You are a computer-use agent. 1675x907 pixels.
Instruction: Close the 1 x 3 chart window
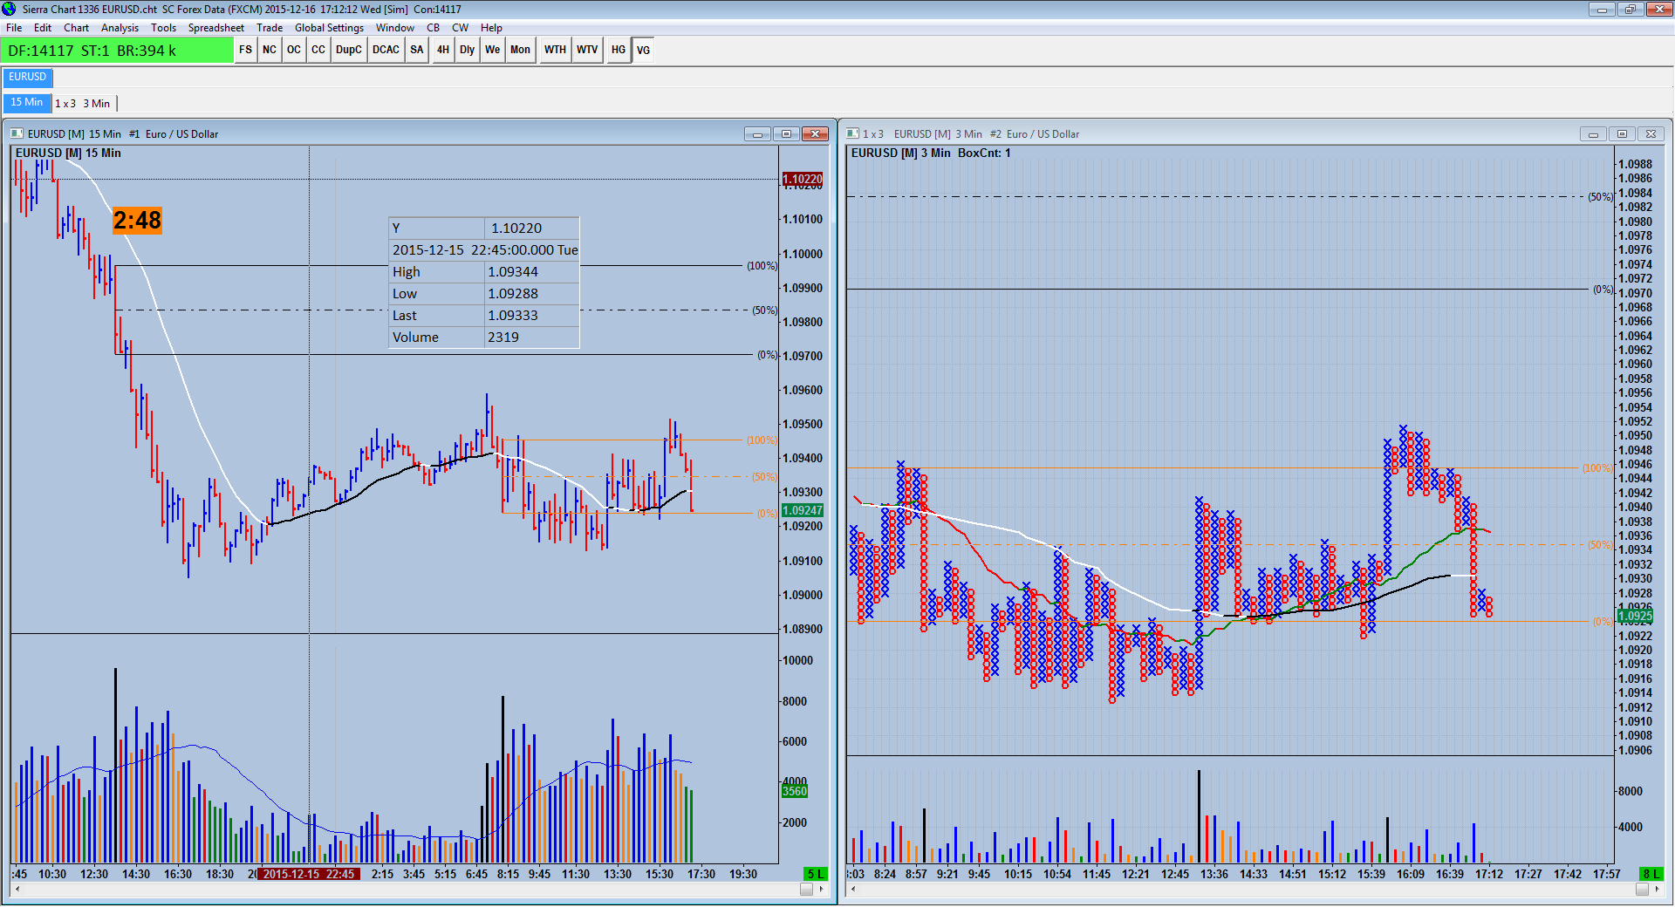click(x=1651, y=133)
